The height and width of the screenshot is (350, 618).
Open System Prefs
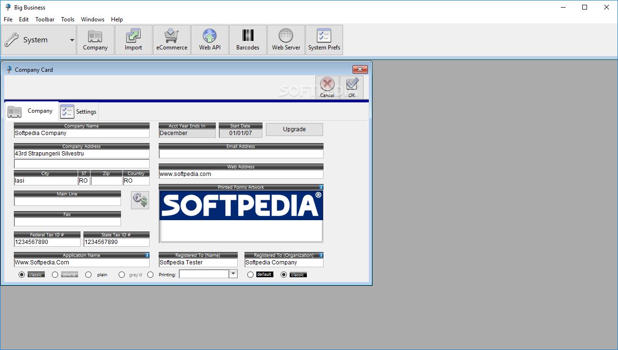tap(324, 40)
